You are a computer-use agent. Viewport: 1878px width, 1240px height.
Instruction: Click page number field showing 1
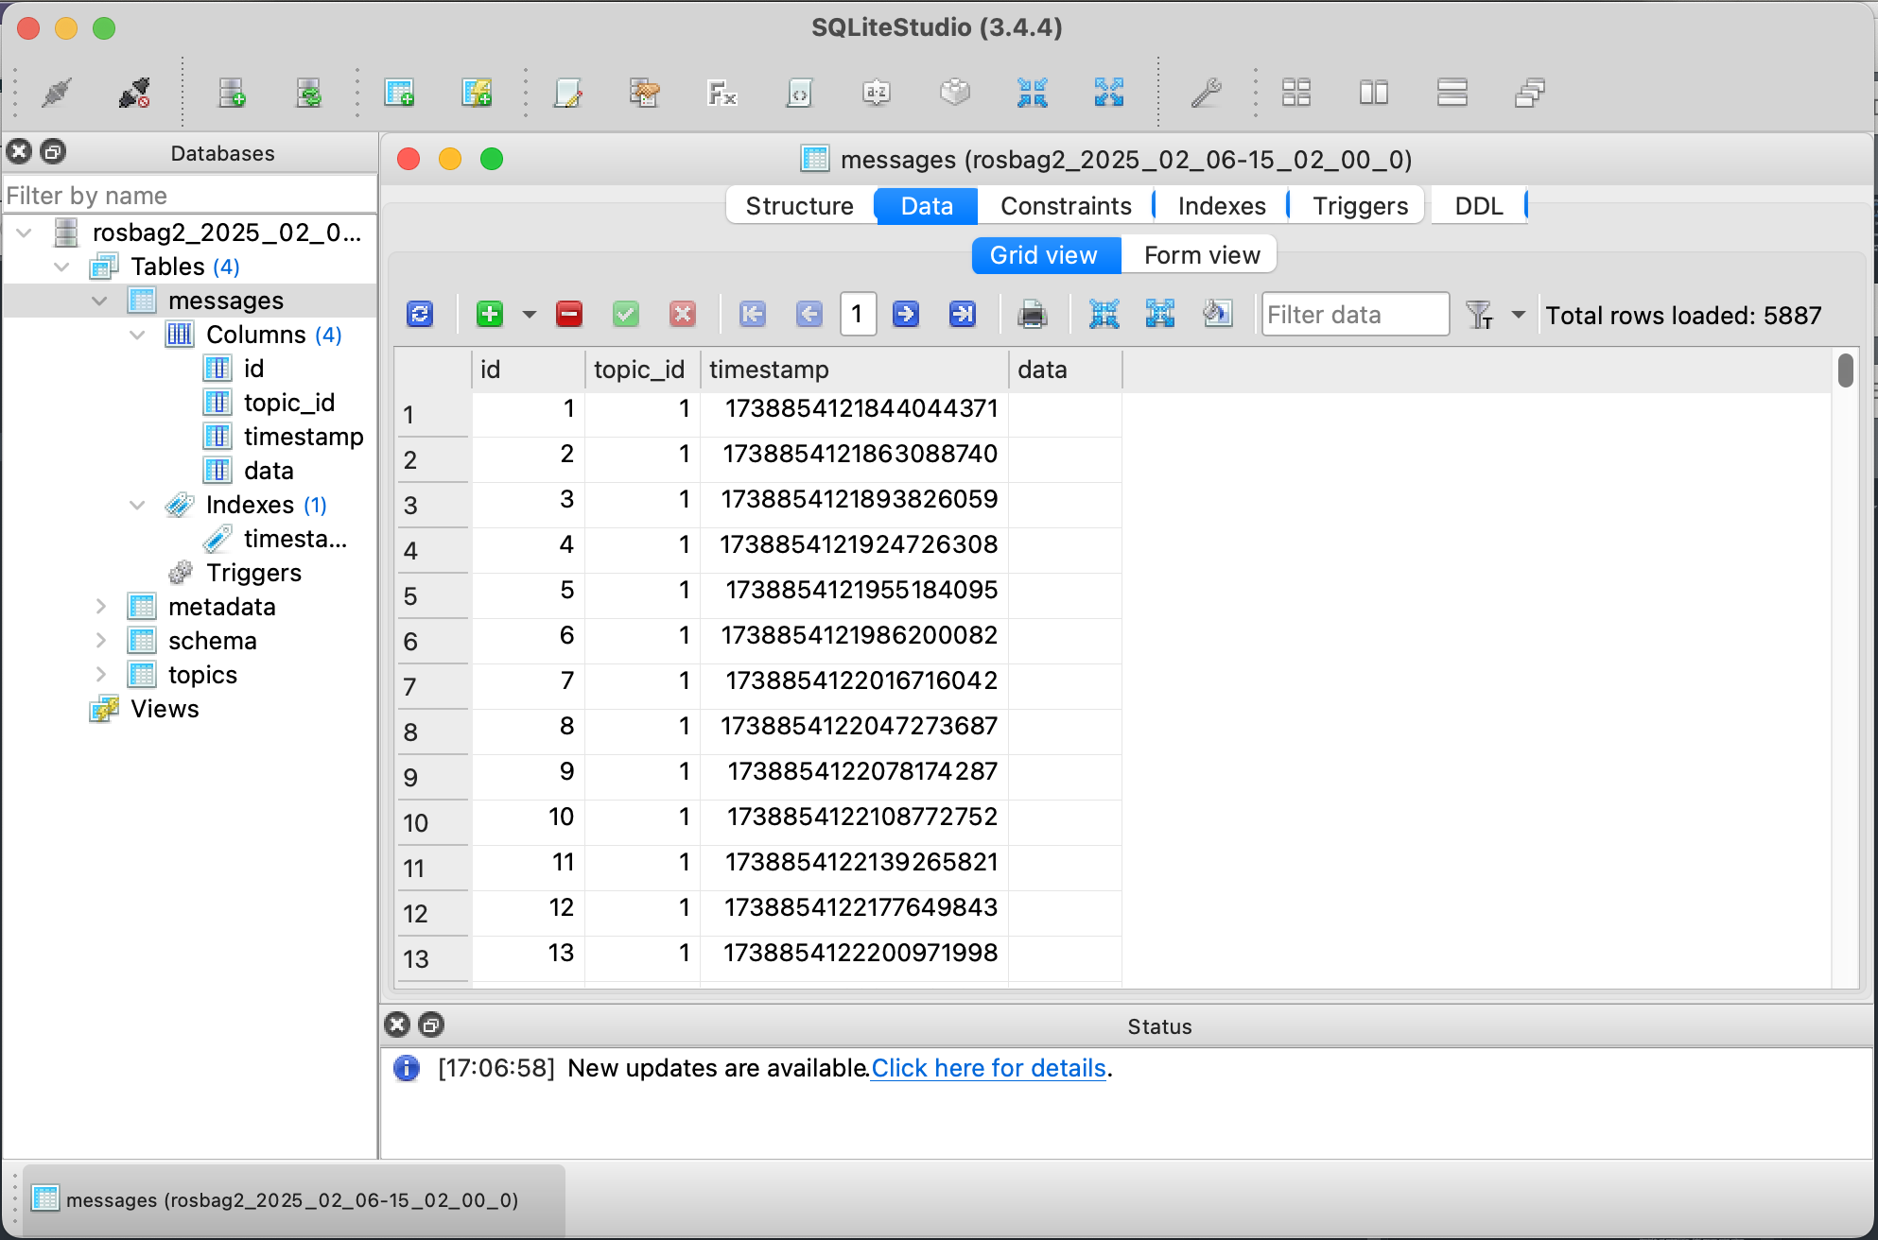pyautogui.click(x=858, y=314)
